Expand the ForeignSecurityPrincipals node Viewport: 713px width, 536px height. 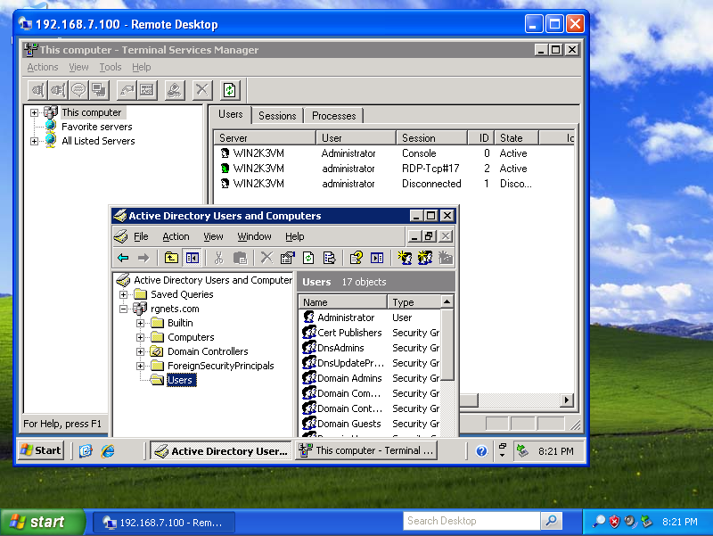pyautogui.click(x=140, y=366)
